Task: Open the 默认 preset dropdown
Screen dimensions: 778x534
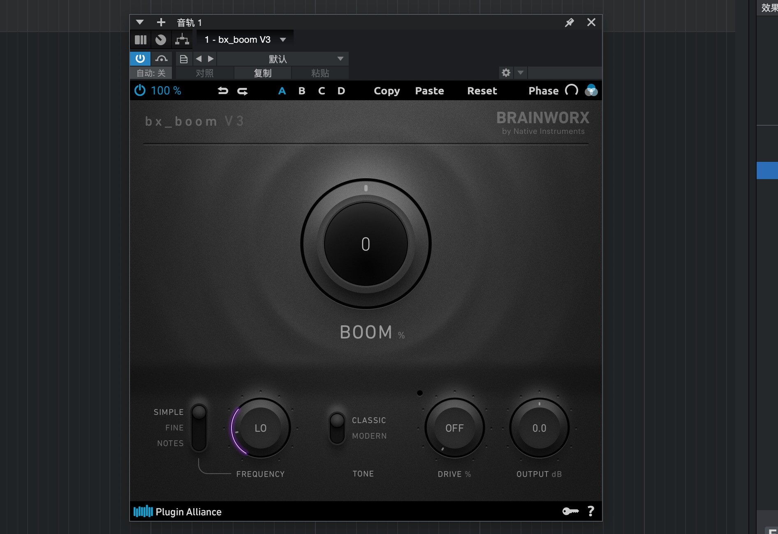Action: [x=283, y=59]
